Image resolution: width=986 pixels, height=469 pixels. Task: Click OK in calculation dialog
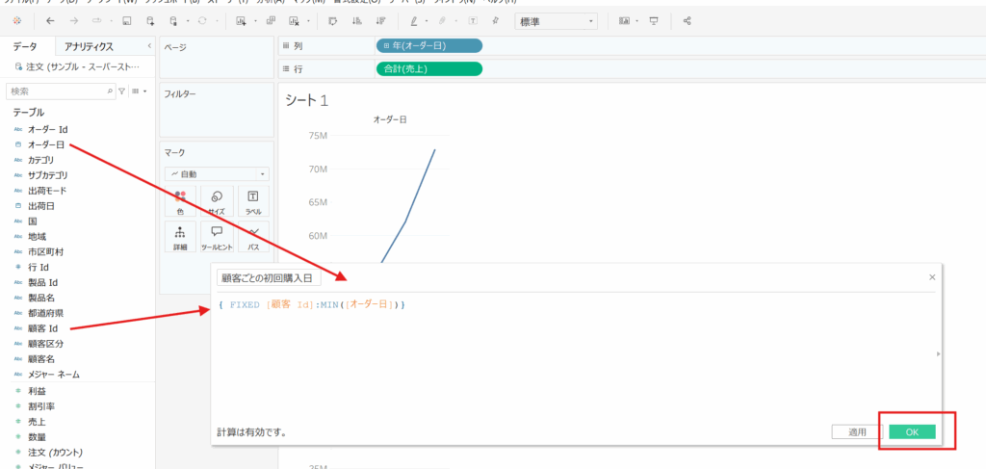point(912,432)
